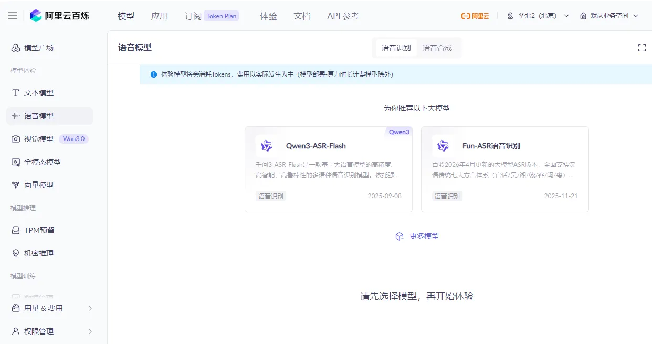Click the 阿里云百炼 logo
652x344 pixels.
59,16
